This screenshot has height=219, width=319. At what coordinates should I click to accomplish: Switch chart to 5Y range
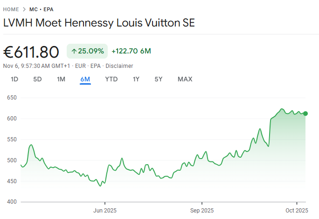point(159,79)
